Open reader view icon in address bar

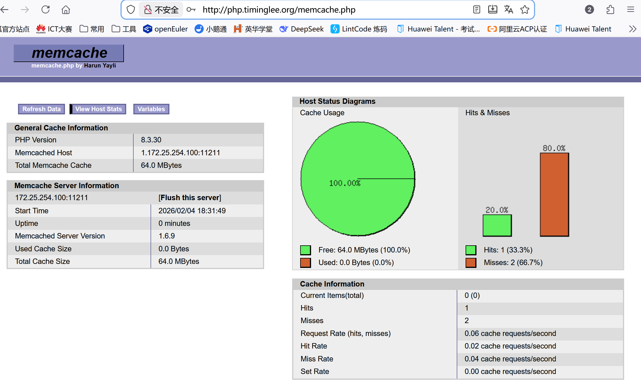click(x=476, y=10)
